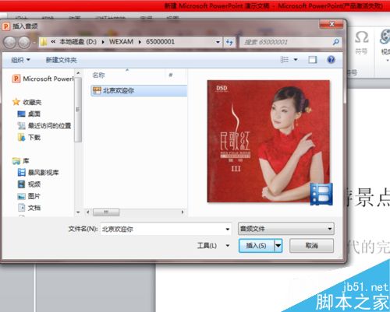Click the file list scroll-left arrow
The image size is (390, 312).
point(88,212)
